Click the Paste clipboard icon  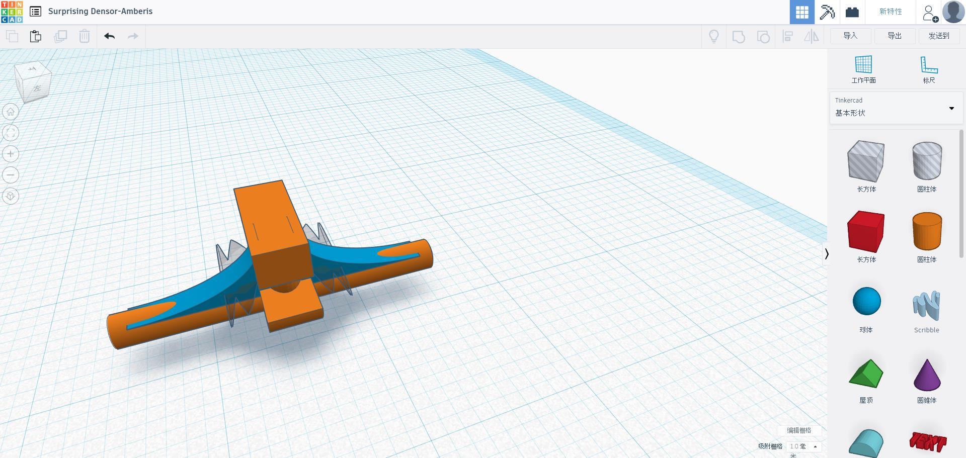(36, 36)
